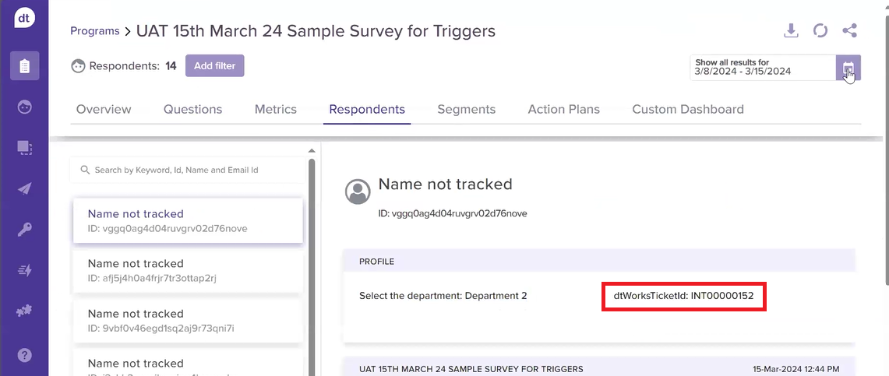Click the puzzle piece integrations icon
Viewport: 889px width, 376px height.
coord(24,311)
